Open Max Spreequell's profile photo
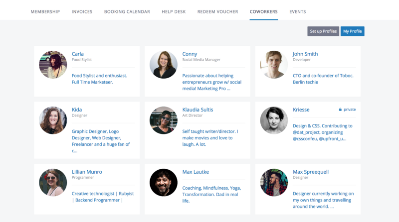 click(x=274, y=183)
